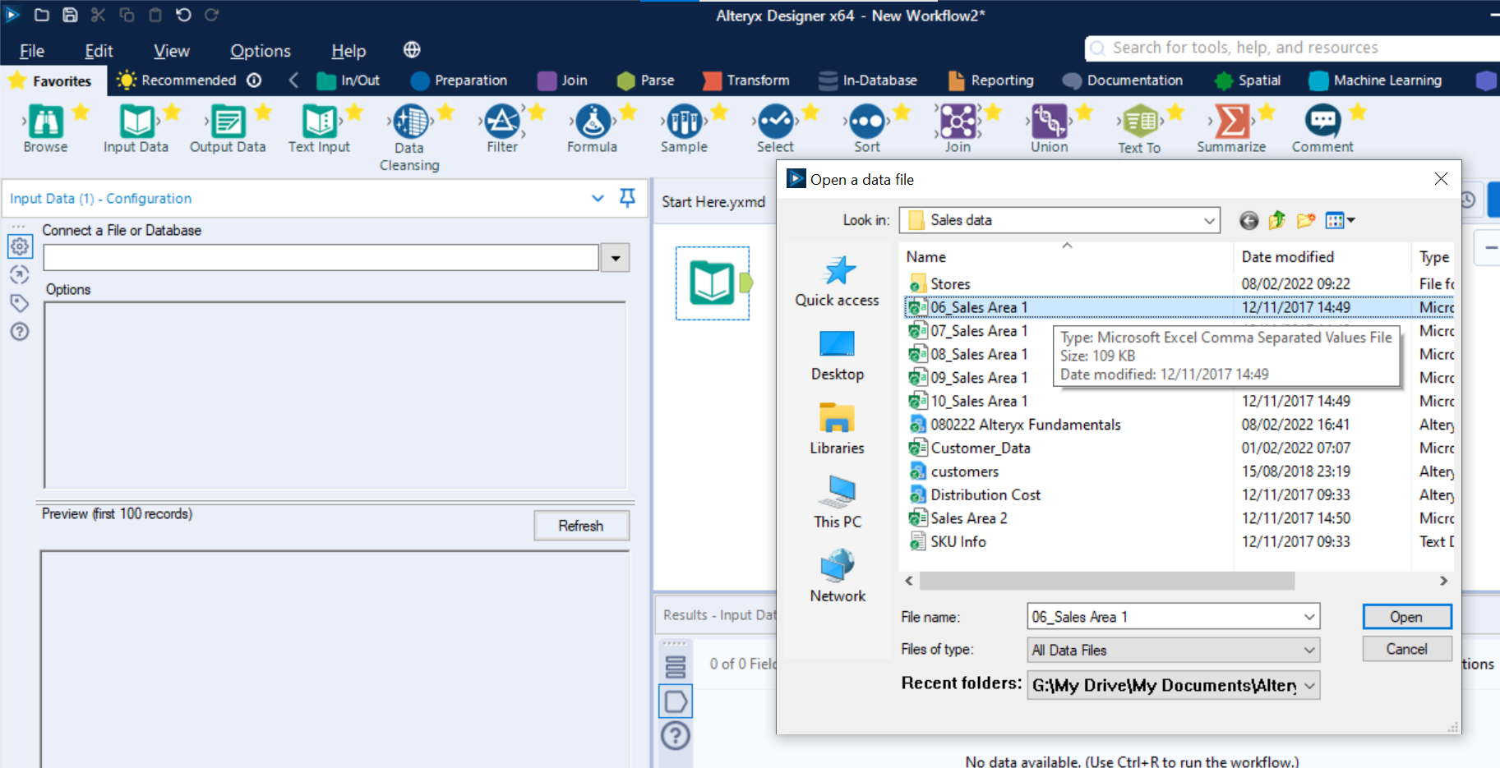Switch to the Machine Learning tab
This screenshot has width=1500, height=768.
[1376, 80]
